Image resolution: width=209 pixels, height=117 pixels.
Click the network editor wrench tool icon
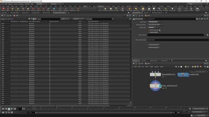[176, 67]
